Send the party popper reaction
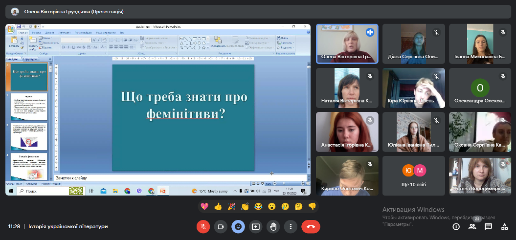Image resolution: width=516 pixels, height=240 pixels. (x=231, y=206)
